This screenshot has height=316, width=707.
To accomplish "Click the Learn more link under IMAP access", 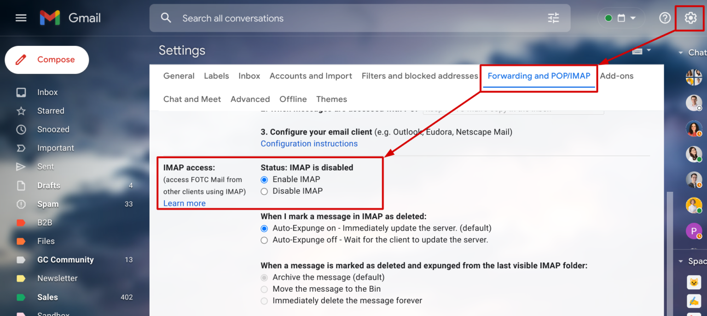I will click(184, 203).
